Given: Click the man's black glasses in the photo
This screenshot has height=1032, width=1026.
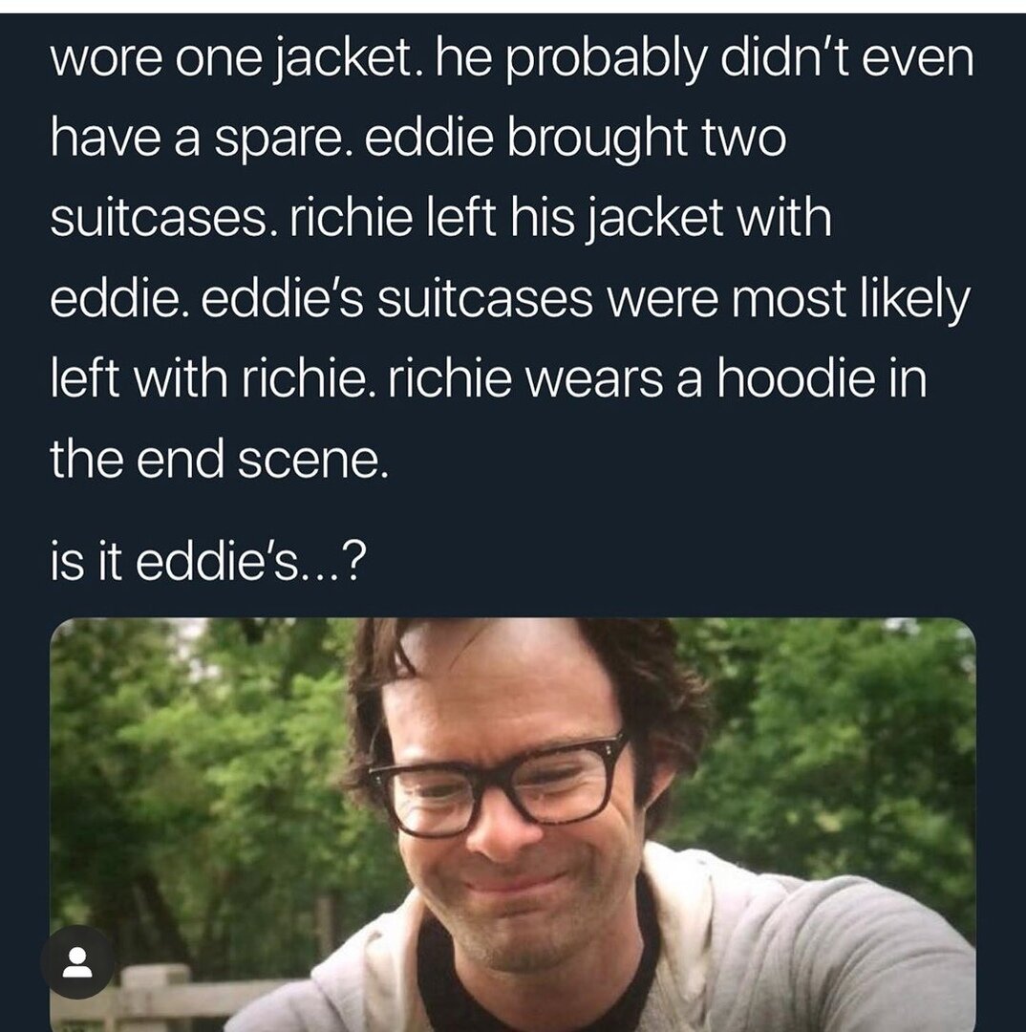Looking at the screenshot, I should click(498, 785).
